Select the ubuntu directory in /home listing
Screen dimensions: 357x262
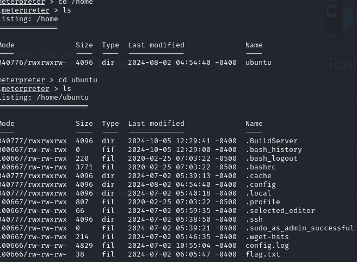click(258, 63)
